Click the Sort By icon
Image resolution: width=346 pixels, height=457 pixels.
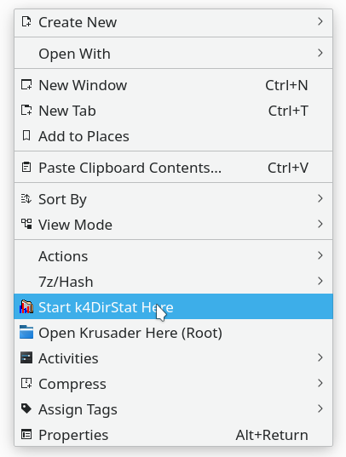coord(26,199)
